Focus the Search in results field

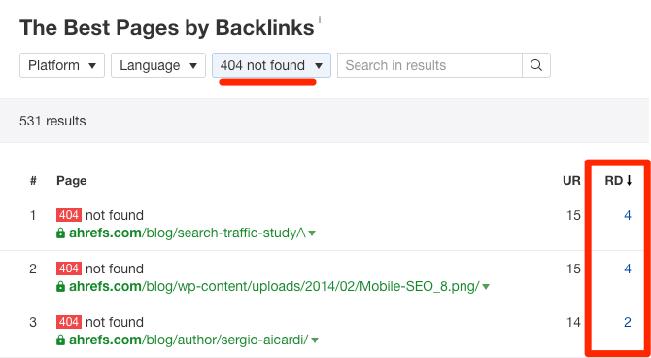[x=429, y=65]
